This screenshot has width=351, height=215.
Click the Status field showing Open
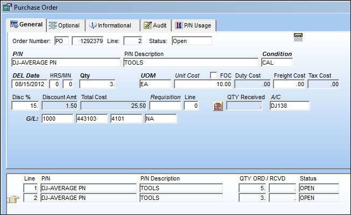192,41
